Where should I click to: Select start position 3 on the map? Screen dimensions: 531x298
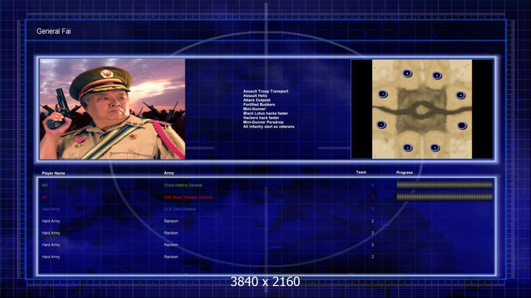pyautogui.click(x=435, y=148)
